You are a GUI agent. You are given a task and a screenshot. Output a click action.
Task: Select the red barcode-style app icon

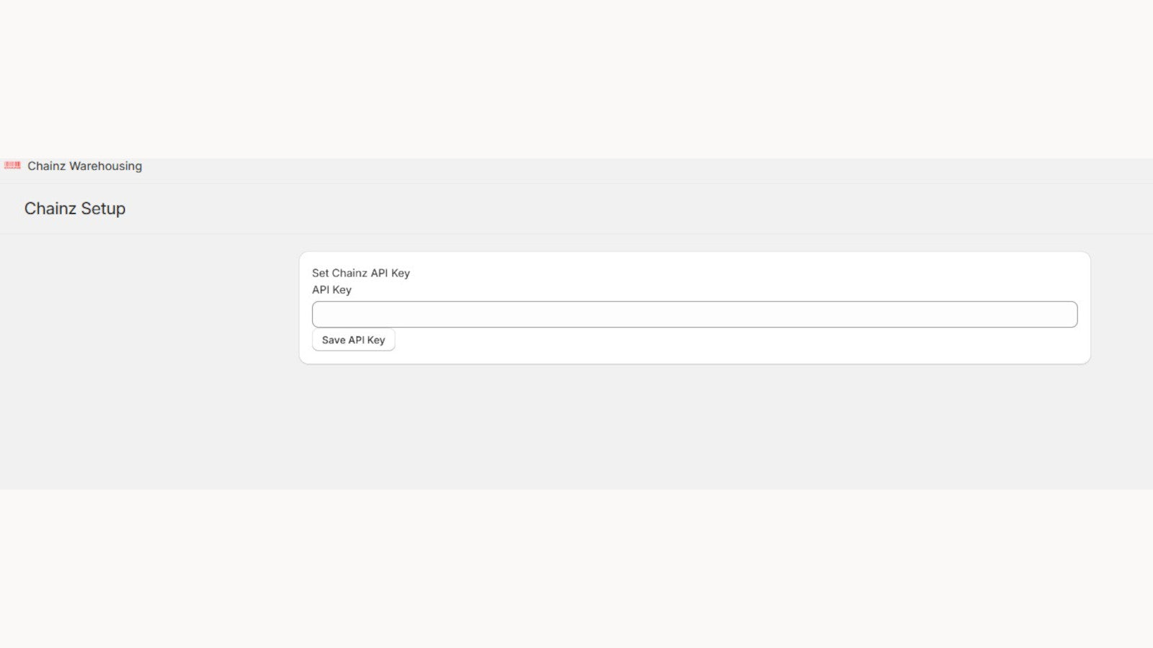12,166
